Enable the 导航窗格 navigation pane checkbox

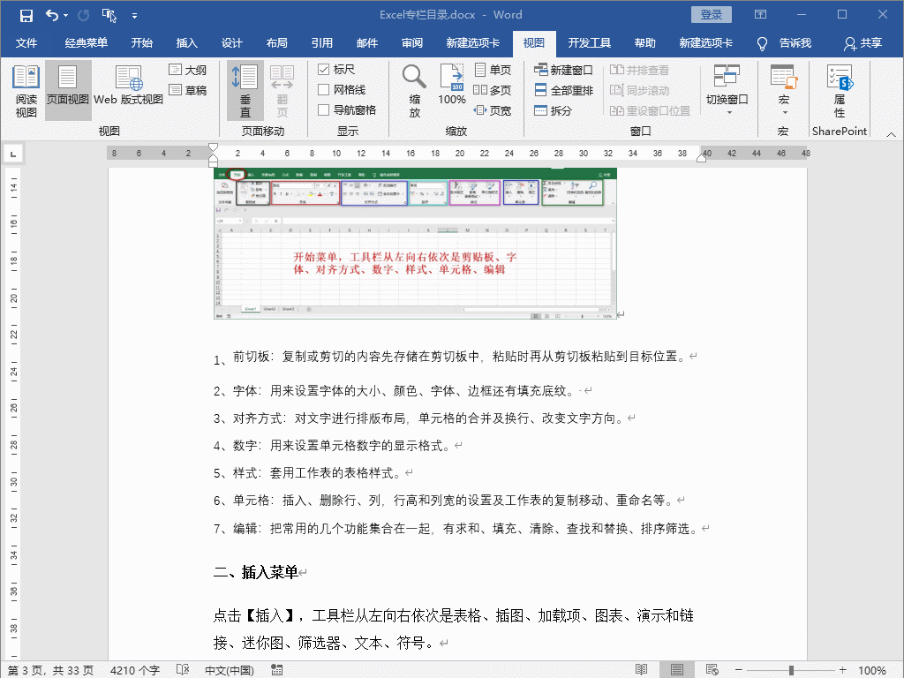pos(323,110)
